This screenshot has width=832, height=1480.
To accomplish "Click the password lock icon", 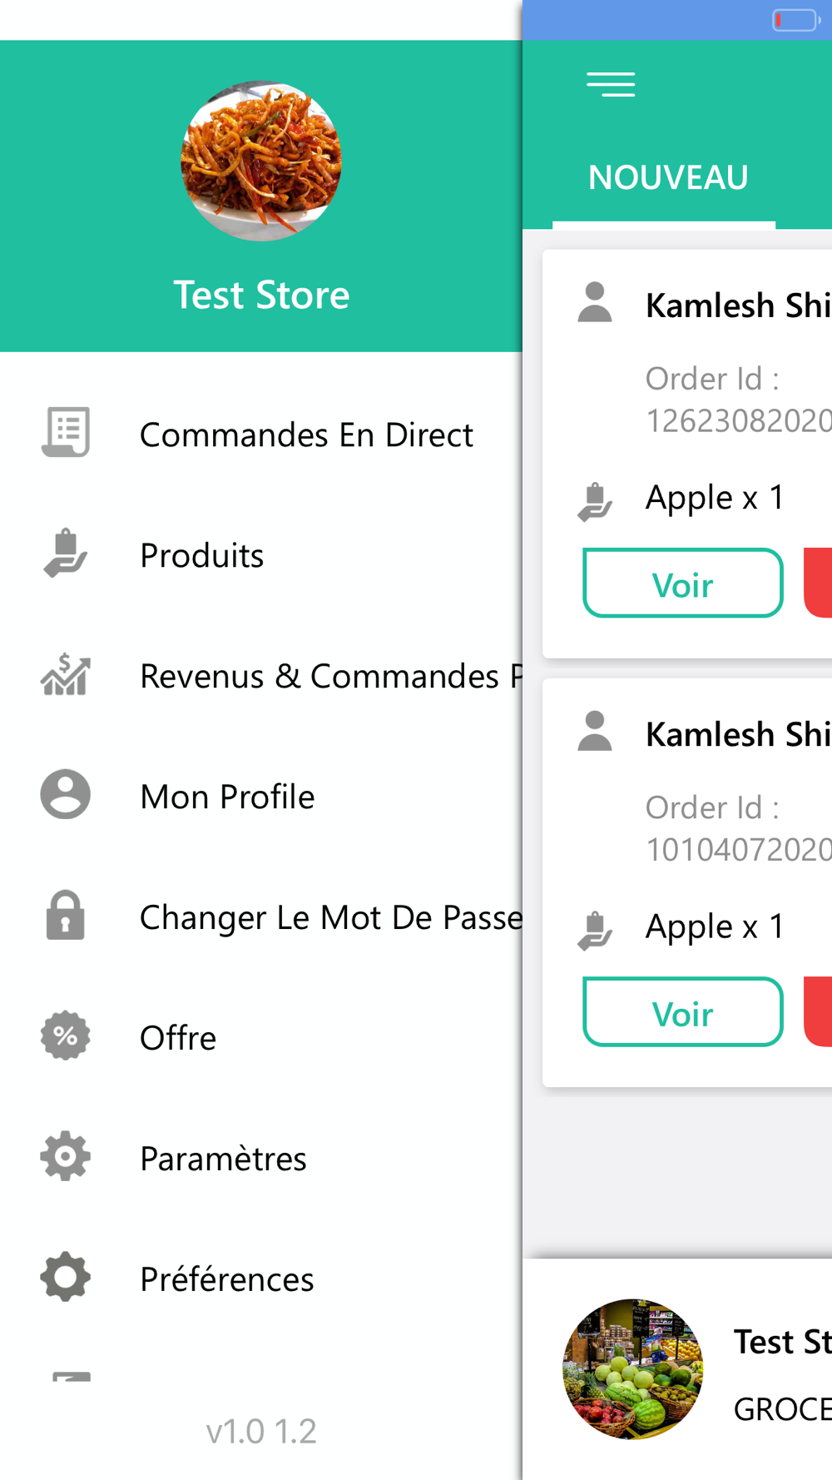I will coord(66,915).
